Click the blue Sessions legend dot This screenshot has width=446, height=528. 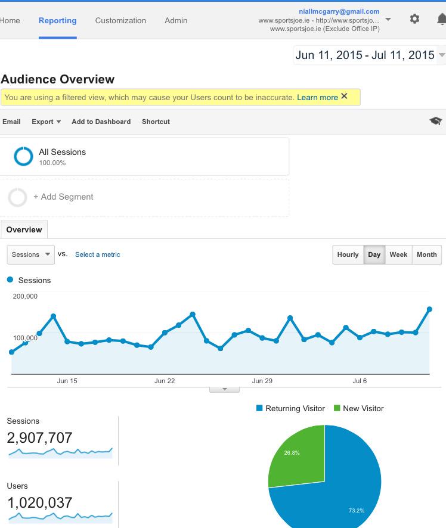(x=10, y=279)
